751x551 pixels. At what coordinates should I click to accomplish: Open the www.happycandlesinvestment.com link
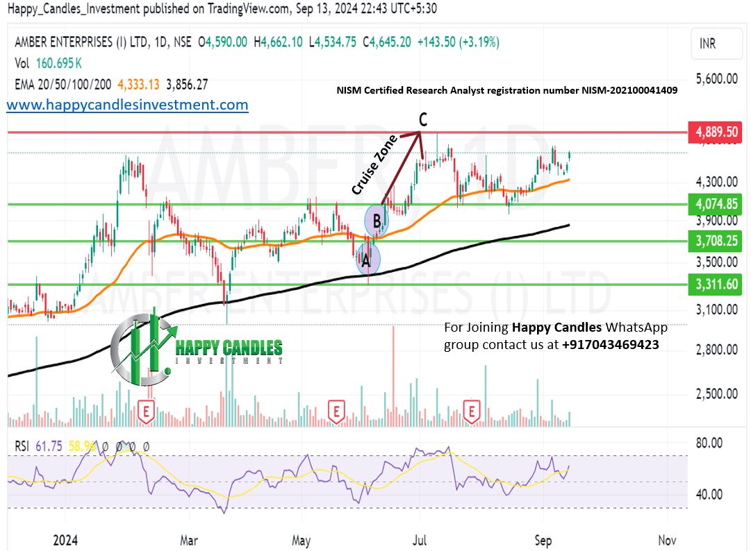coord(127,105)
